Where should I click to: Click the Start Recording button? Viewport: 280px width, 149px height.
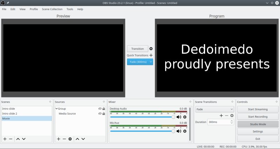(257, 117)
